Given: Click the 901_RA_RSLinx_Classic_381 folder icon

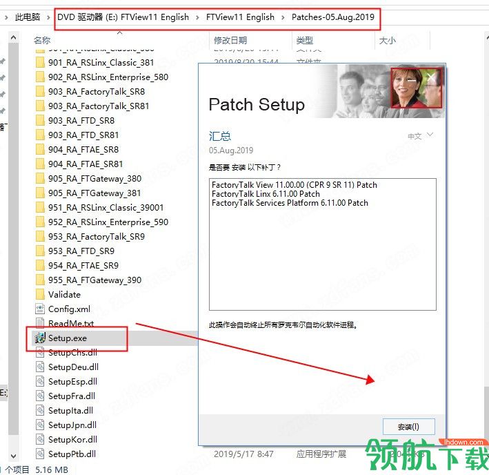Looking at the screenshot, I should (x=40, y=62).
